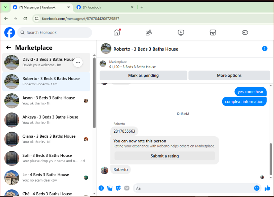Open more actions with blue plus icon
Screen dimensions: 274x197
[101, 188]
